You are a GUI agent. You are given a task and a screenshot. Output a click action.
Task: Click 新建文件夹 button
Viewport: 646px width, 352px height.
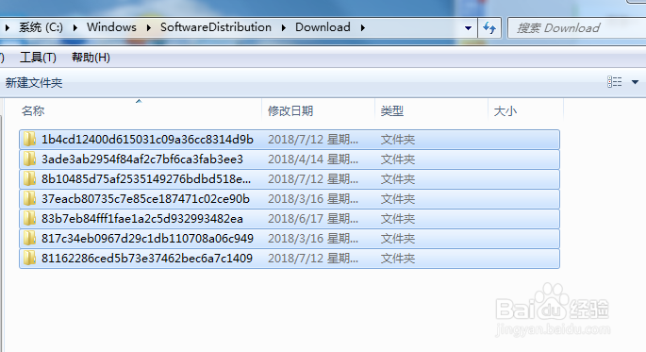point(34,83)
